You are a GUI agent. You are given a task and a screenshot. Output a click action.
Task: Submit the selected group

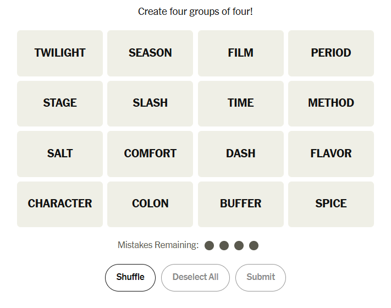tap(261, 277)
